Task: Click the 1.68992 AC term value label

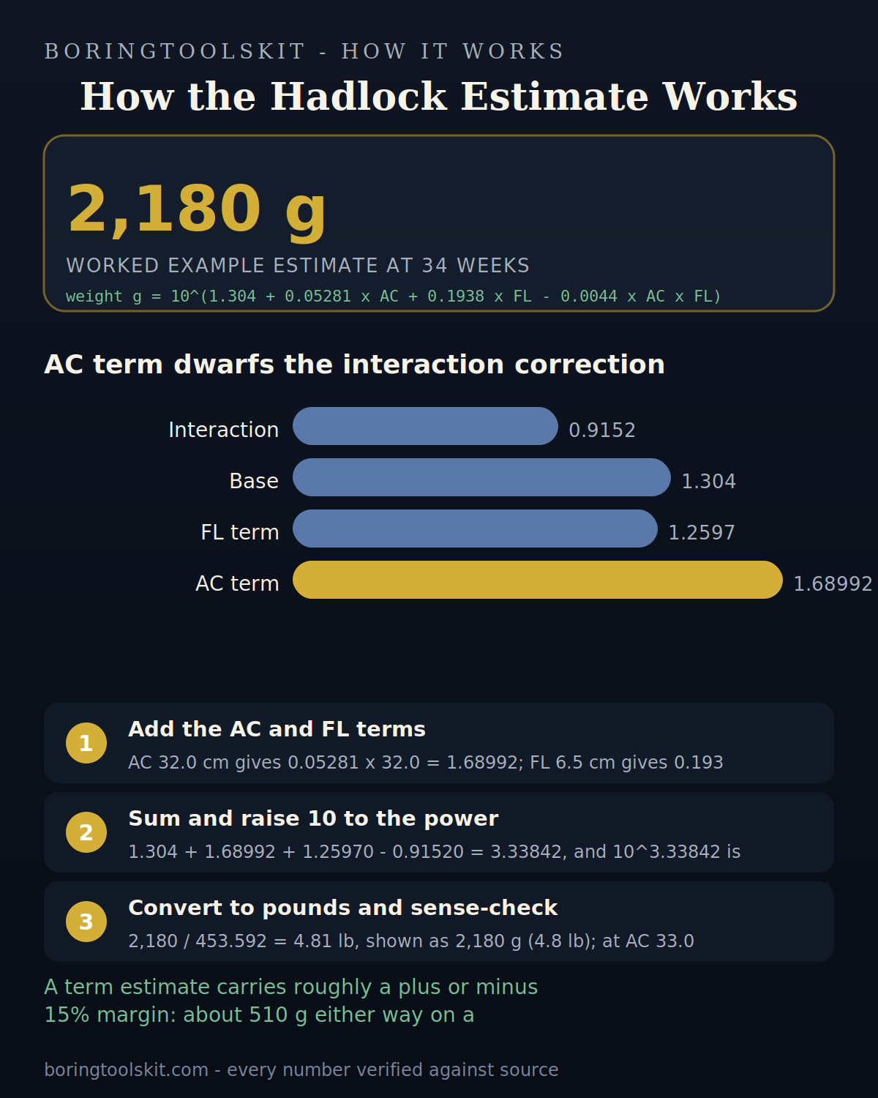Action: 833,584
